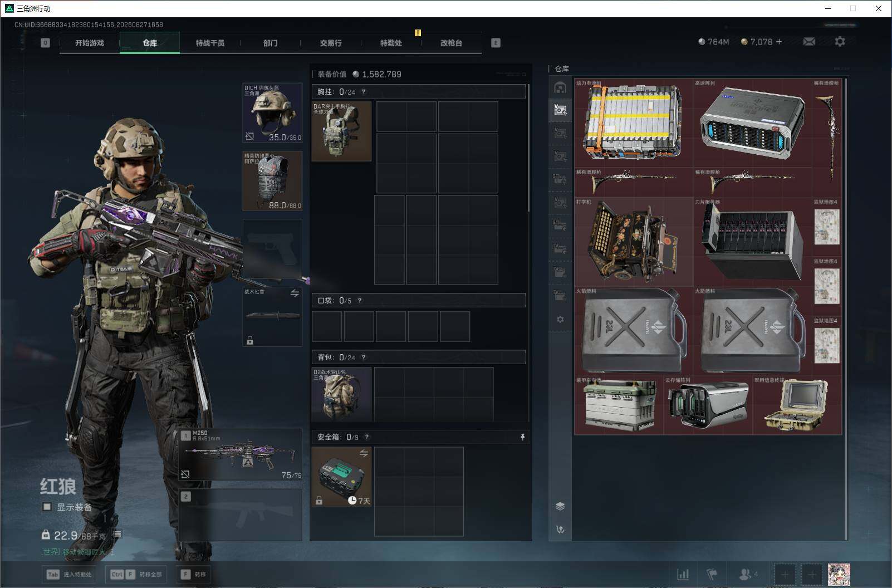The width and height of the screenshot is (892, 588).
Task: Click the flags icon in bottom bar
Action: click(712, 574)
